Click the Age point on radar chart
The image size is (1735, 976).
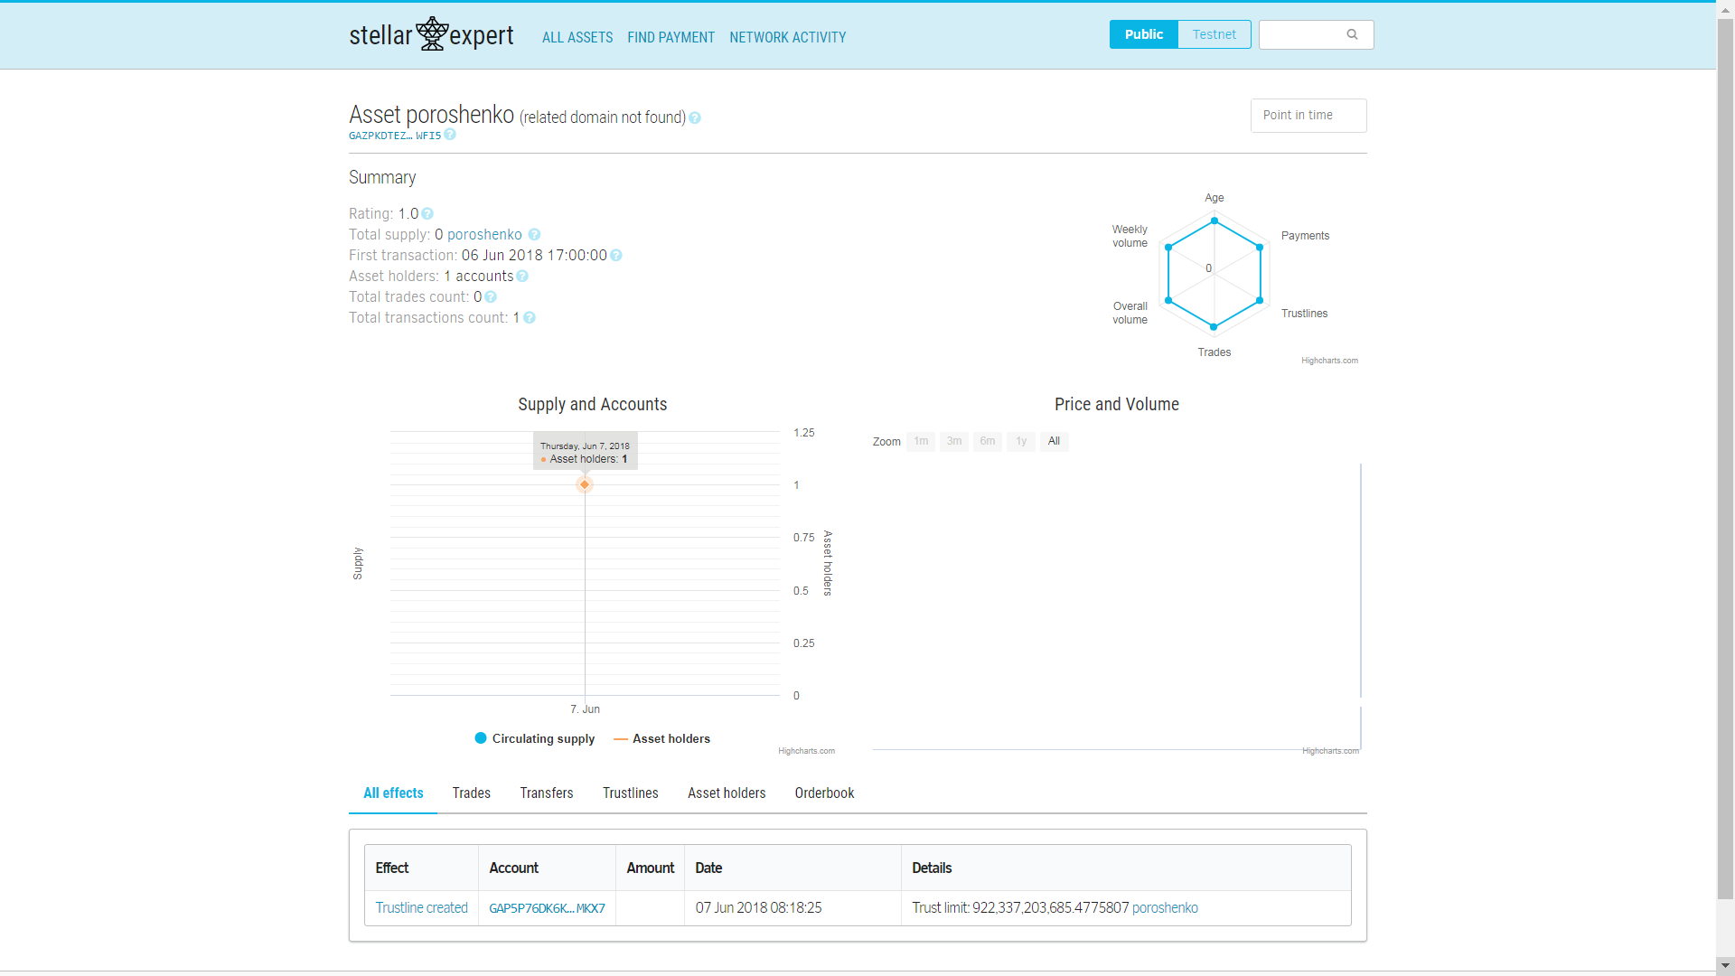tap(1214, 221)
